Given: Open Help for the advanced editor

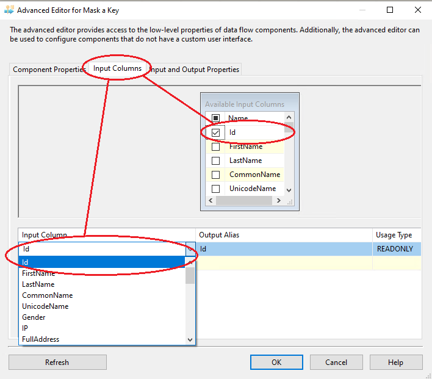Looking at the screenshot, I should [395, 362].
